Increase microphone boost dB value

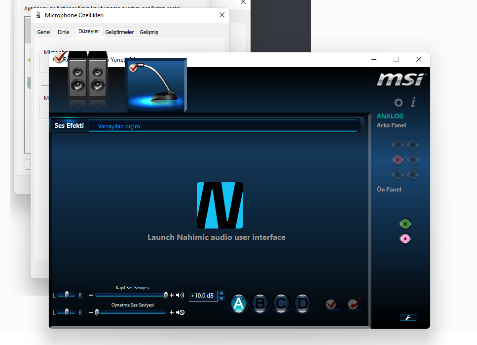click(x=221, y=293)
